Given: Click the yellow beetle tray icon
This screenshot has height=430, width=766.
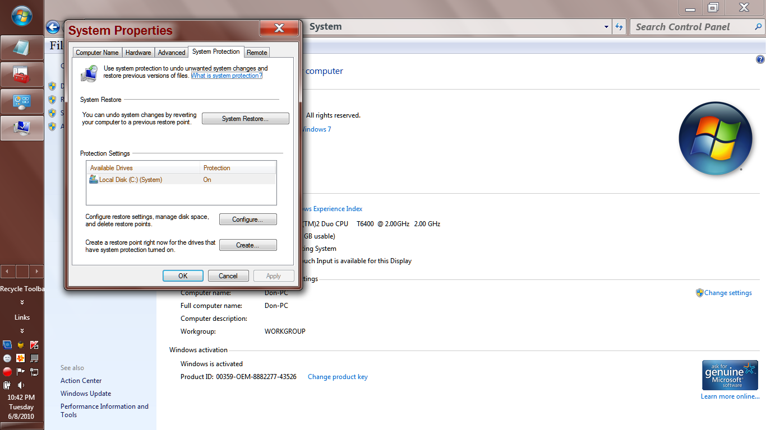Looking at the screenshot, I should 21,344.
